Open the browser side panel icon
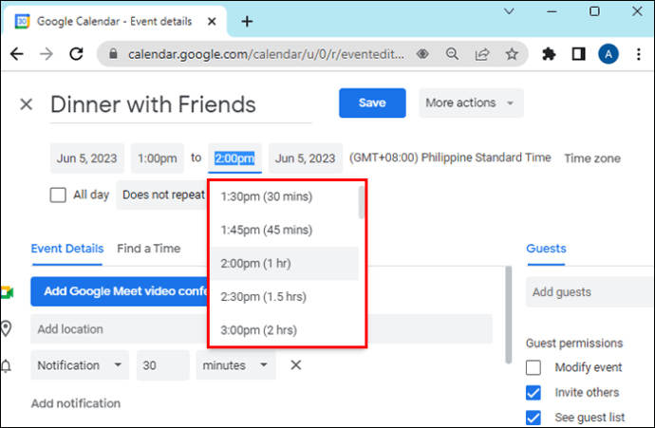The width and height of the screenshot is (655, 428). click(x=578, y=54)
